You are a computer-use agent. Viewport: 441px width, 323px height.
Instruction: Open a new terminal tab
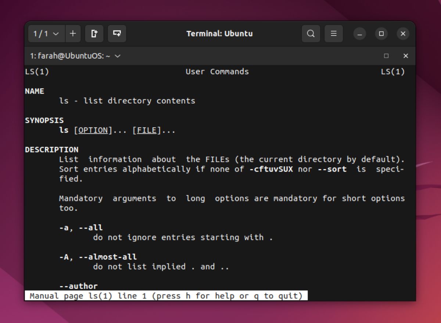tap(73, 33)
